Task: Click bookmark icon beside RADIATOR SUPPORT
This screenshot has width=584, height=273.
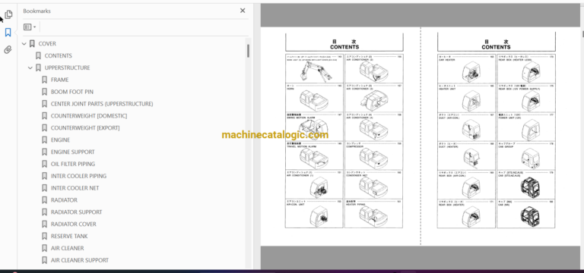Action: 44,212
